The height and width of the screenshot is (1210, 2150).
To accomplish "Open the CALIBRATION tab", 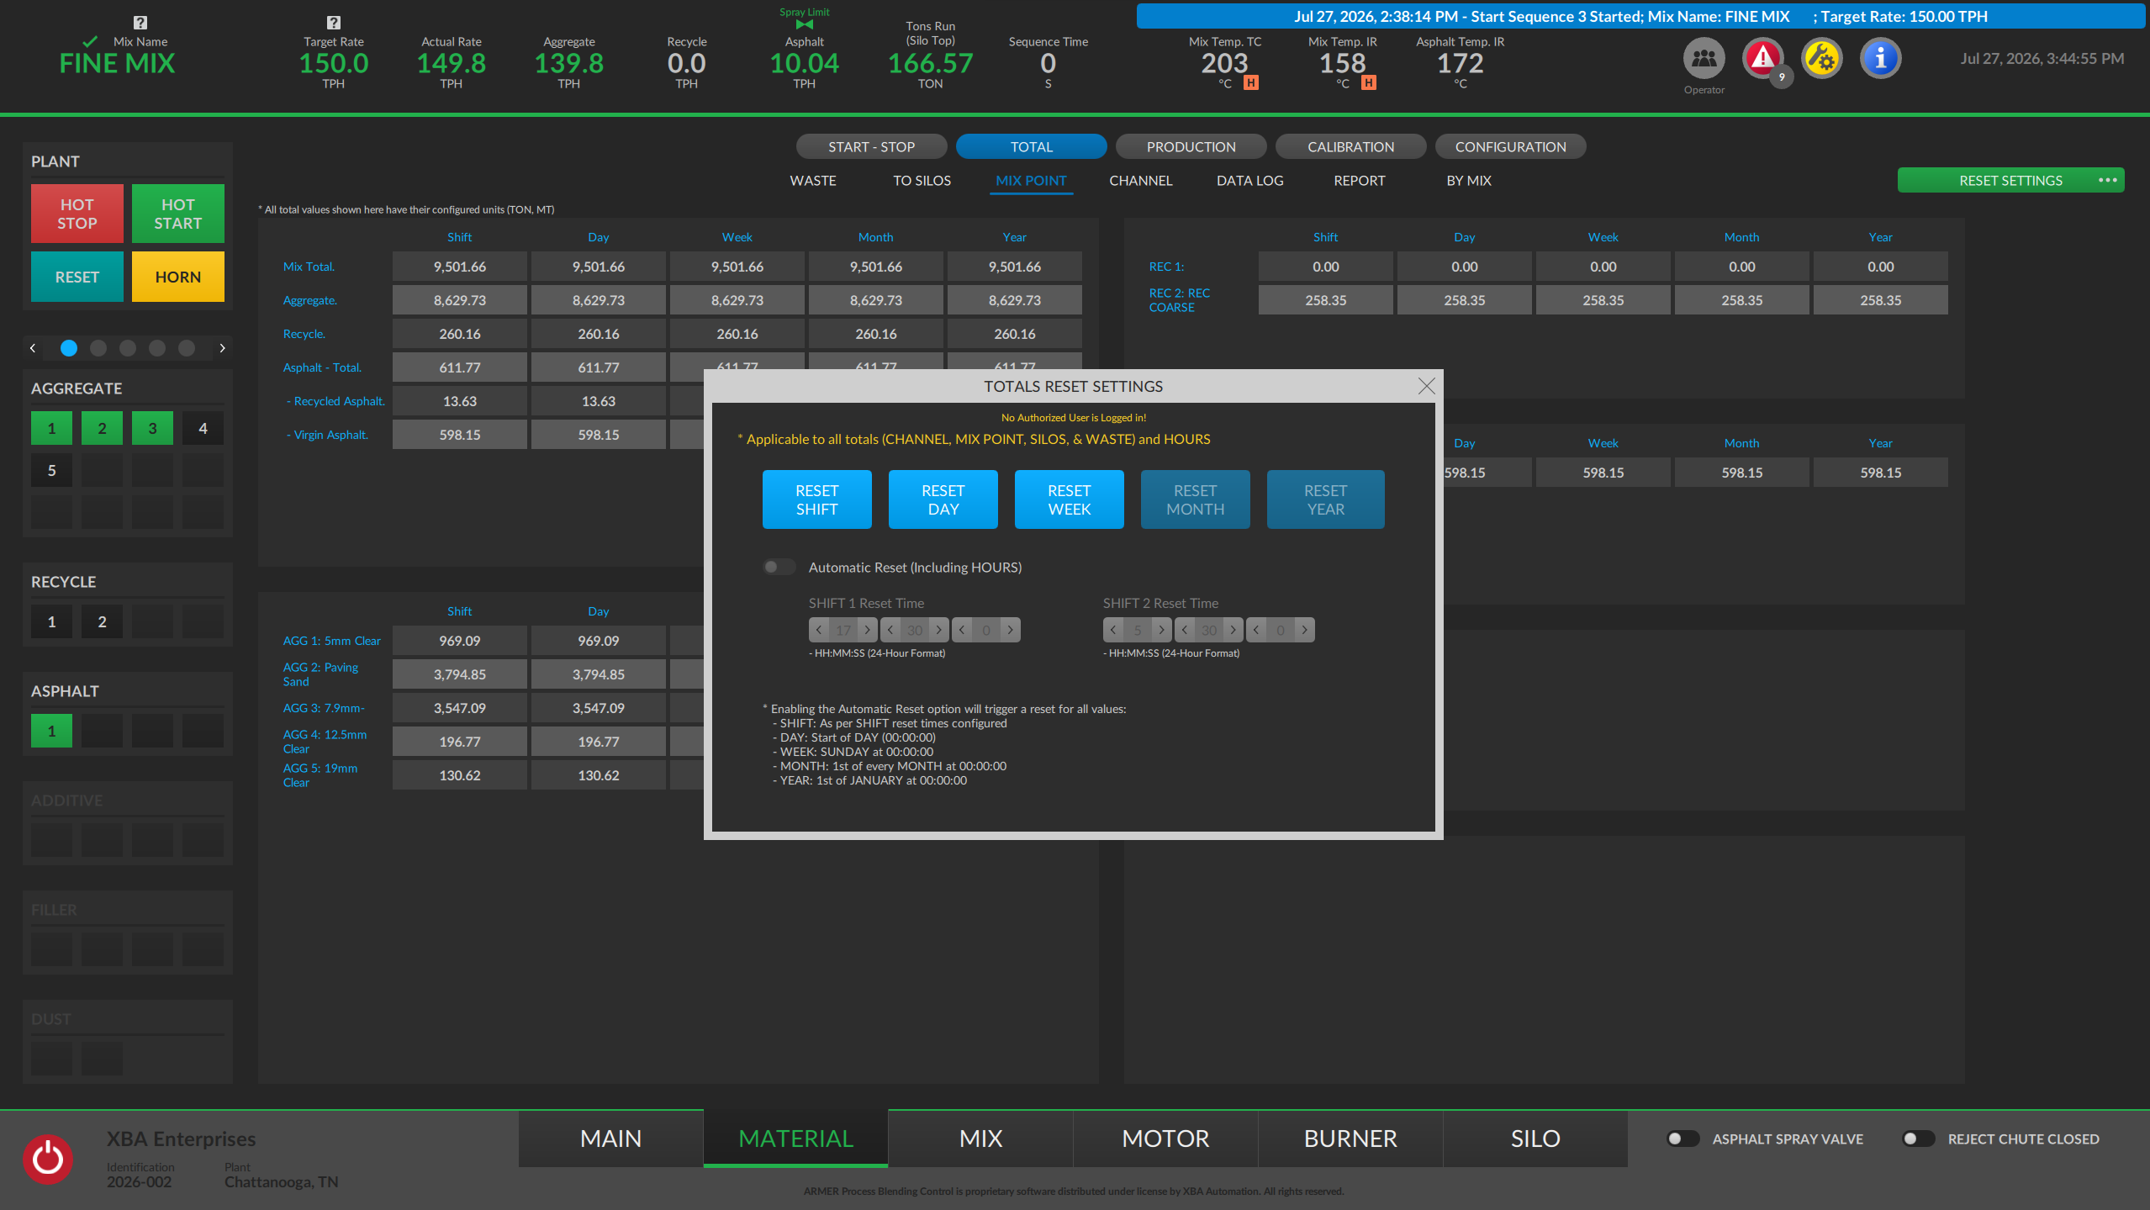I will (1350, 146).
